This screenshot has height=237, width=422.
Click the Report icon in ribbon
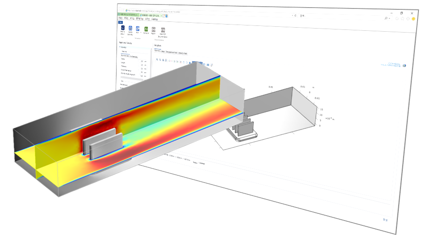pos(154,30)
